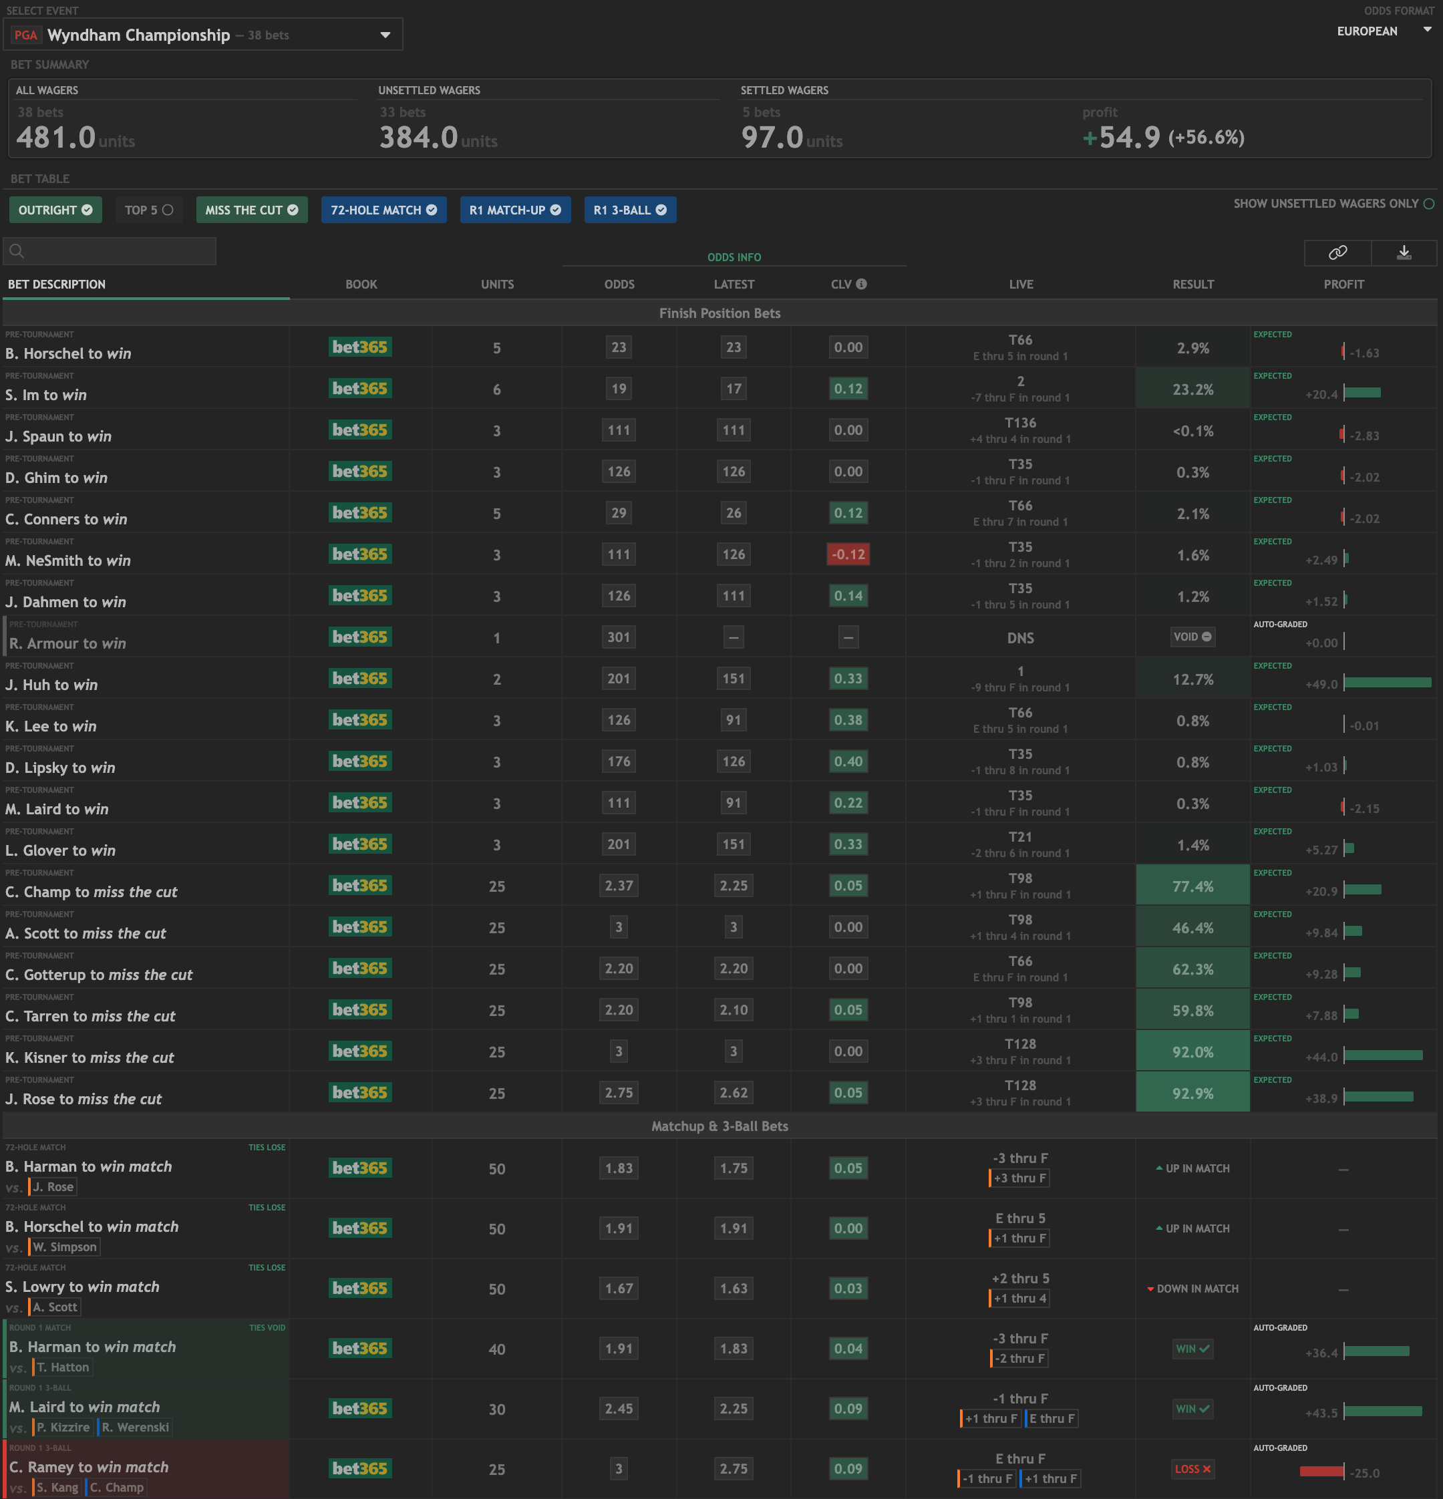Toggle show unsettled wagers only
Screen dimensions: 1443x1499
tap(1428, 204)
